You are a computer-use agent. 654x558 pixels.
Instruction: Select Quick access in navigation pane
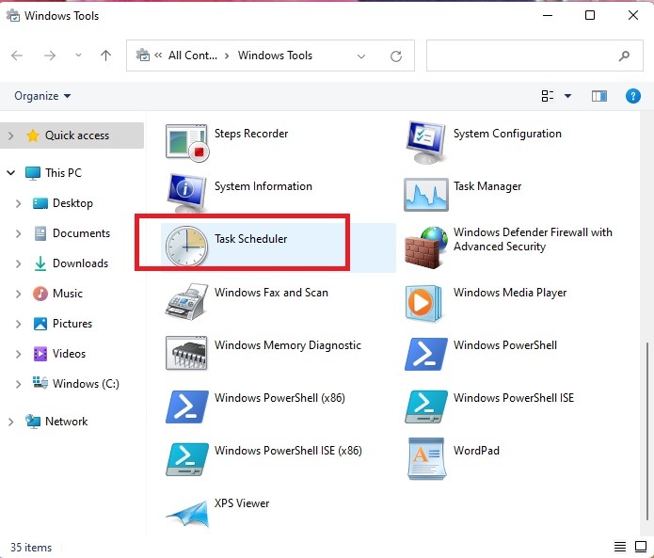pos(72,136)
